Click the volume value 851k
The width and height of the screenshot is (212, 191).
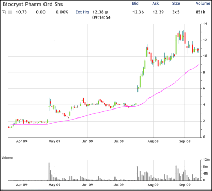pyautogui.click(x=200, y=12)
